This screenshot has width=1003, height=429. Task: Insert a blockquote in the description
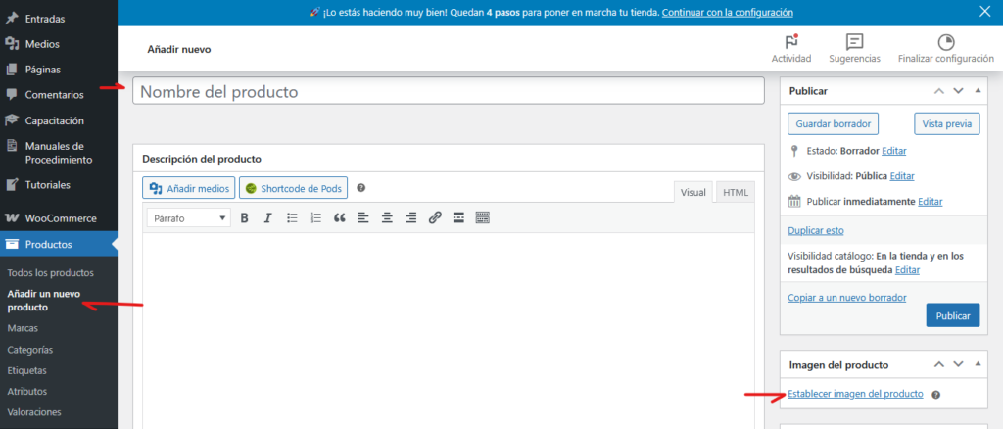coord(340,217)
